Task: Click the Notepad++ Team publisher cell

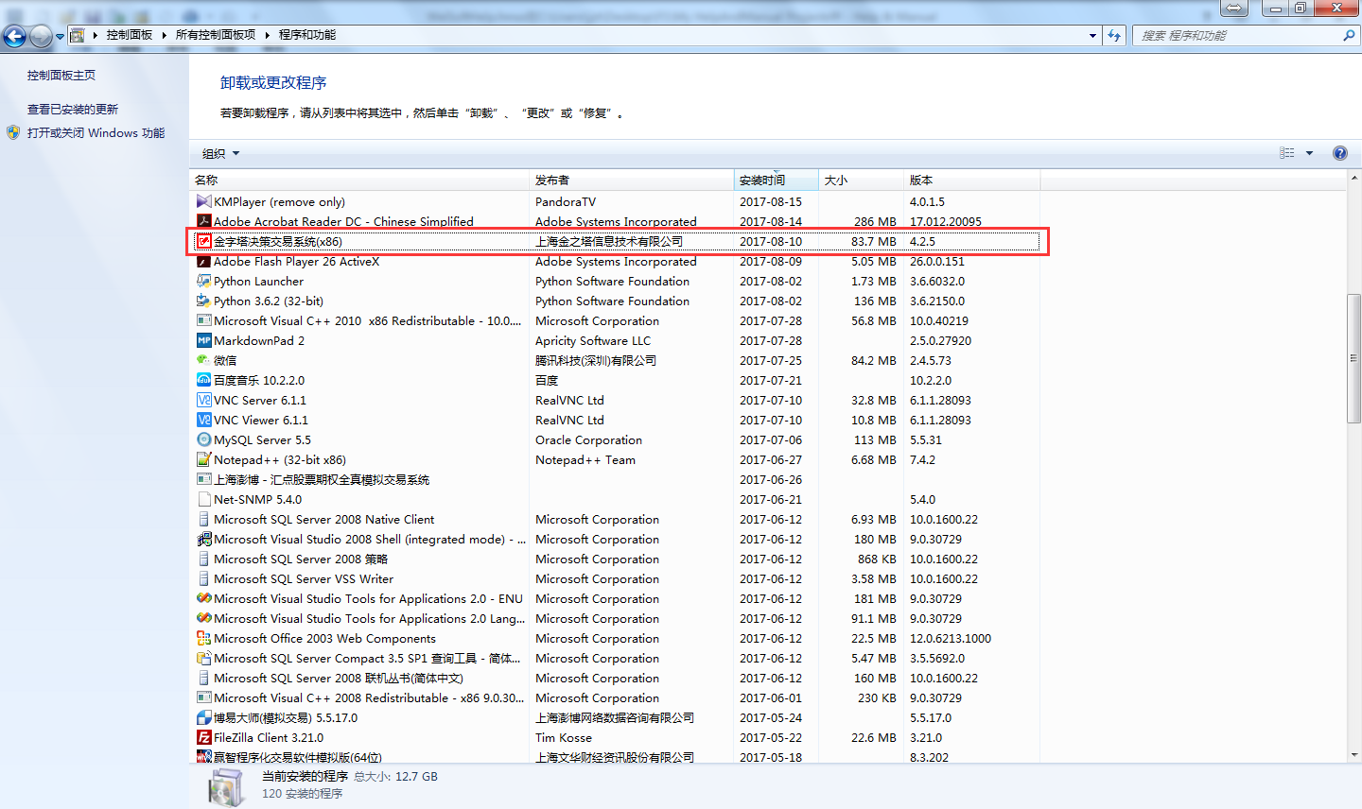Action: (x=585, y=459)
